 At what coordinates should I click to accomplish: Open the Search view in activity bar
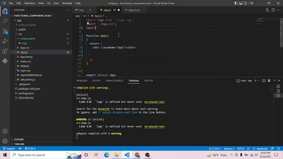coord(5,21)
